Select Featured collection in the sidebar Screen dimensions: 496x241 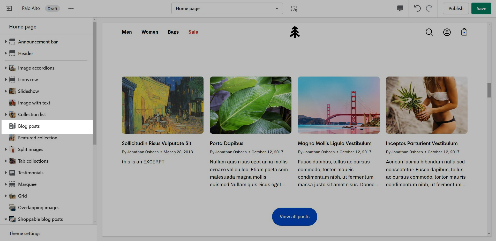(37, 138)
